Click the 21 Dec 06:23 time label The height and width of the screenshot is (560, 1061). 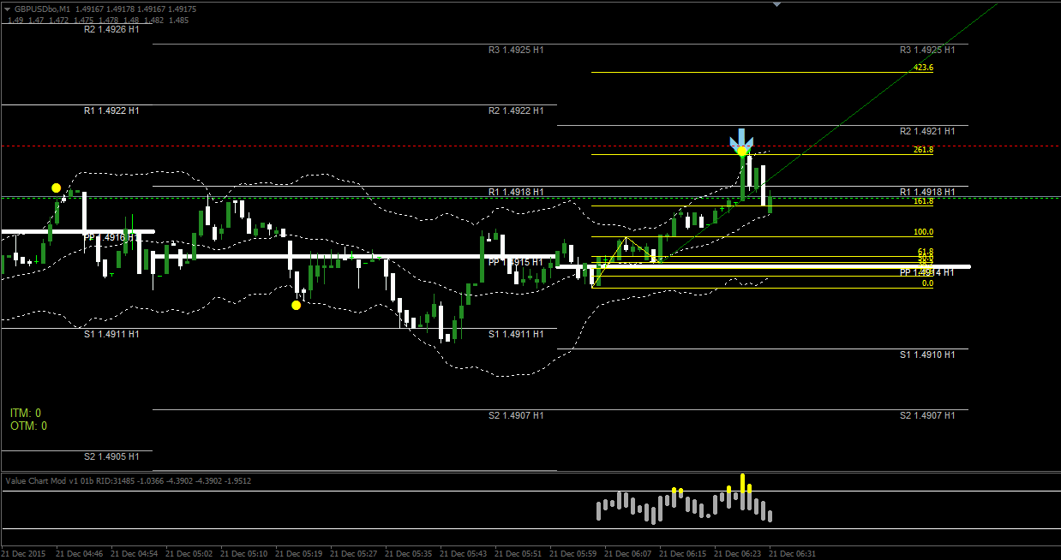[738, 553]
